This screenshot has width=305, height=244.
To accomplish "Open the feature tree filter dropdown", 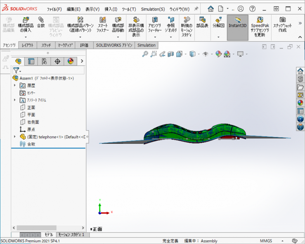I will tap(17, 70).
